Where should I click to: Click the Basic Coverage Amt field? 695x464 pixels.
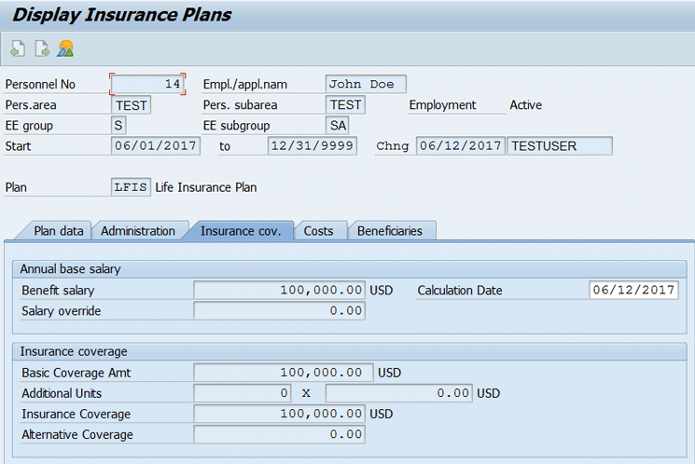click(x=284, y=373)
